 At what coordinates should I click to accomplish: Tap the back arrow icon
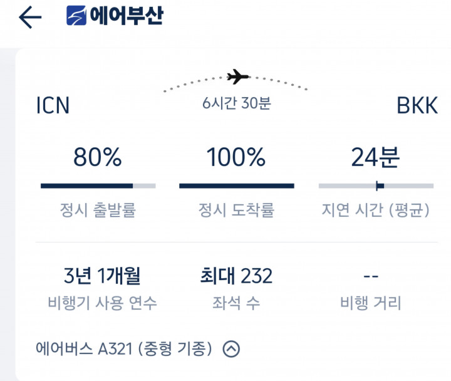[x=30, y=17]
